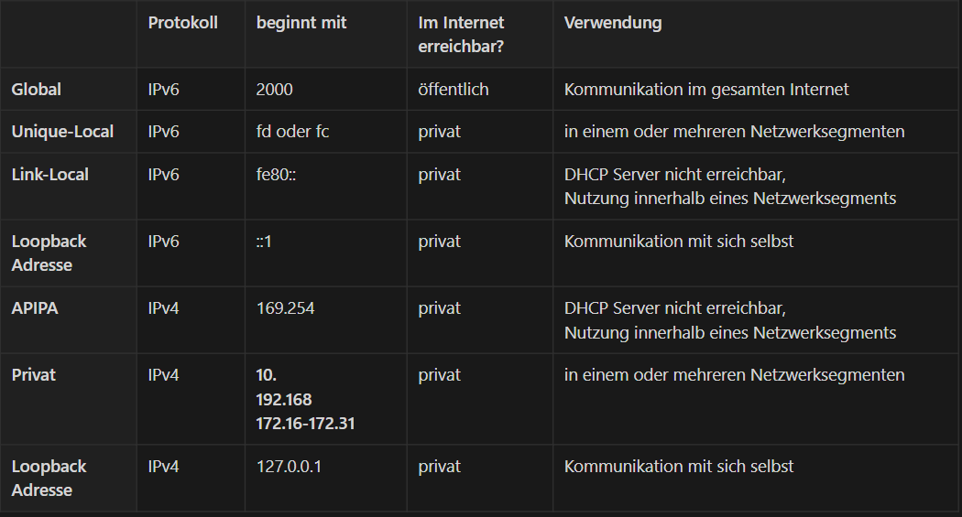Click the "Im Internet erreichbar?" header
The height and width of the screenshot is (517, 962).
tap(461, 35)
